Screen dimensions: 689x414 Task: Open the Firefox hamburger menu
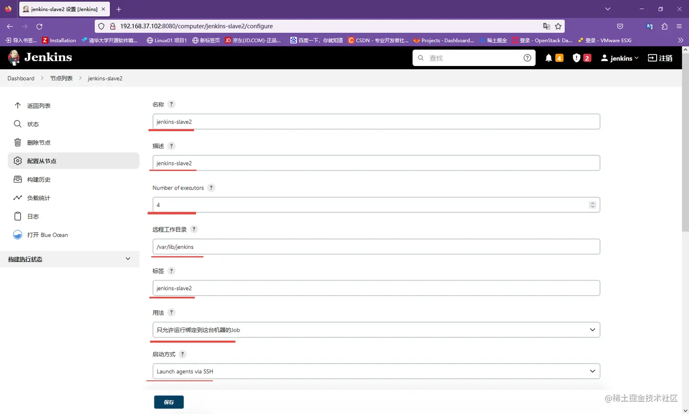point(679,26)
